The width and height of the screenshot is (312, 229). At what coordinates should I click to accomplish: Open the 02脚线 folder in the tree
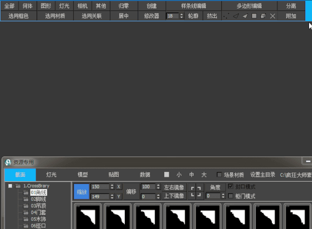(38, 199)
